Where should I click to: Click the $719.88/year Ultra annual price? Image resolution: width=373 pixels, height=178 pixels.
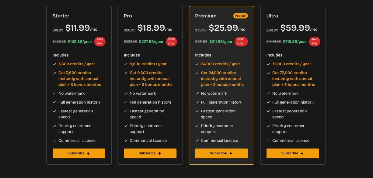[295, 42]
